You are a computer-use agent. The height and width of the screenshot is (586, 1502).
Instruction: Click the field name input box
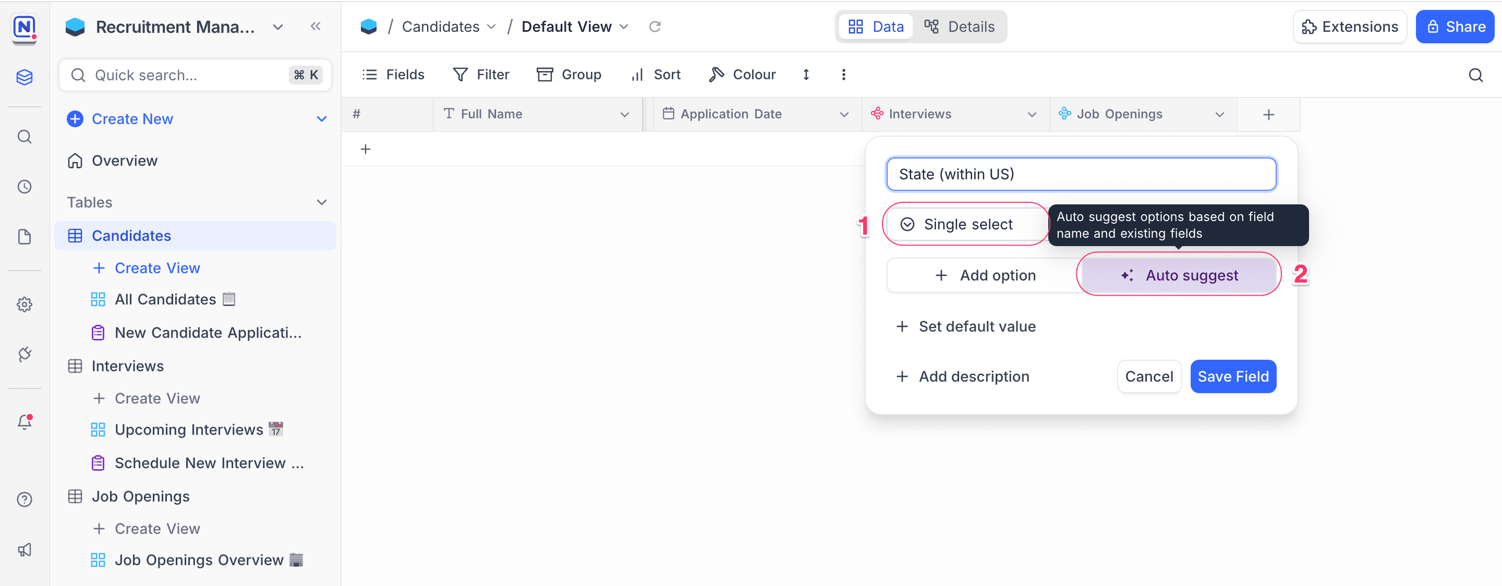coord(1081,174)
